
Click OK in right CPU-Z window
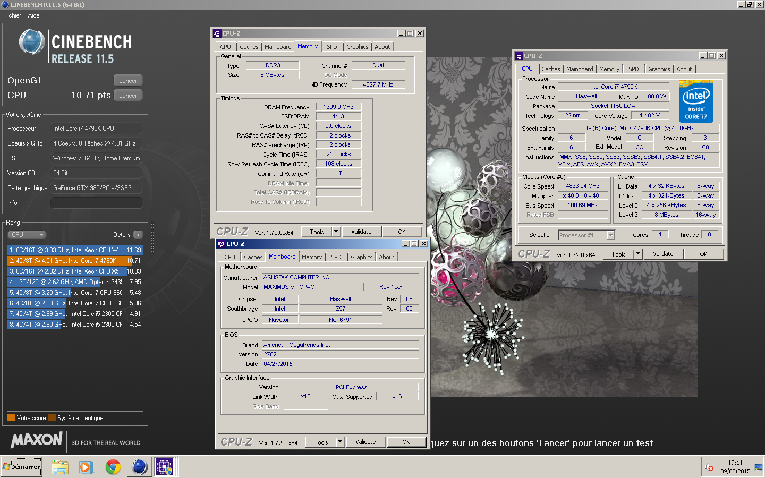click(704, 254)
